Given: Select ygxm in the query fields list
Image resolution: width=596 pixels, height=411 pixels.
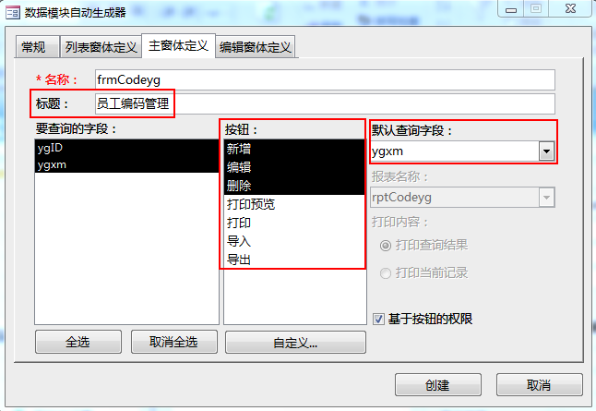Looking at the screenshot, I should [126, 164].
